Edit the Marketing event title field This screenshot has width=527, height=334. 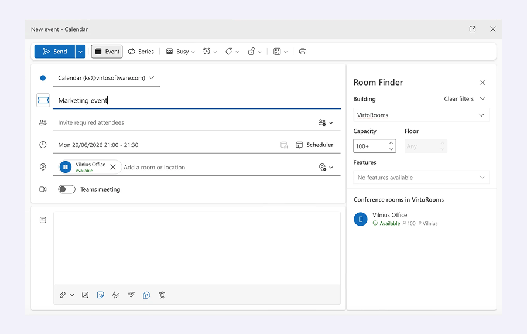pos(197,100)
